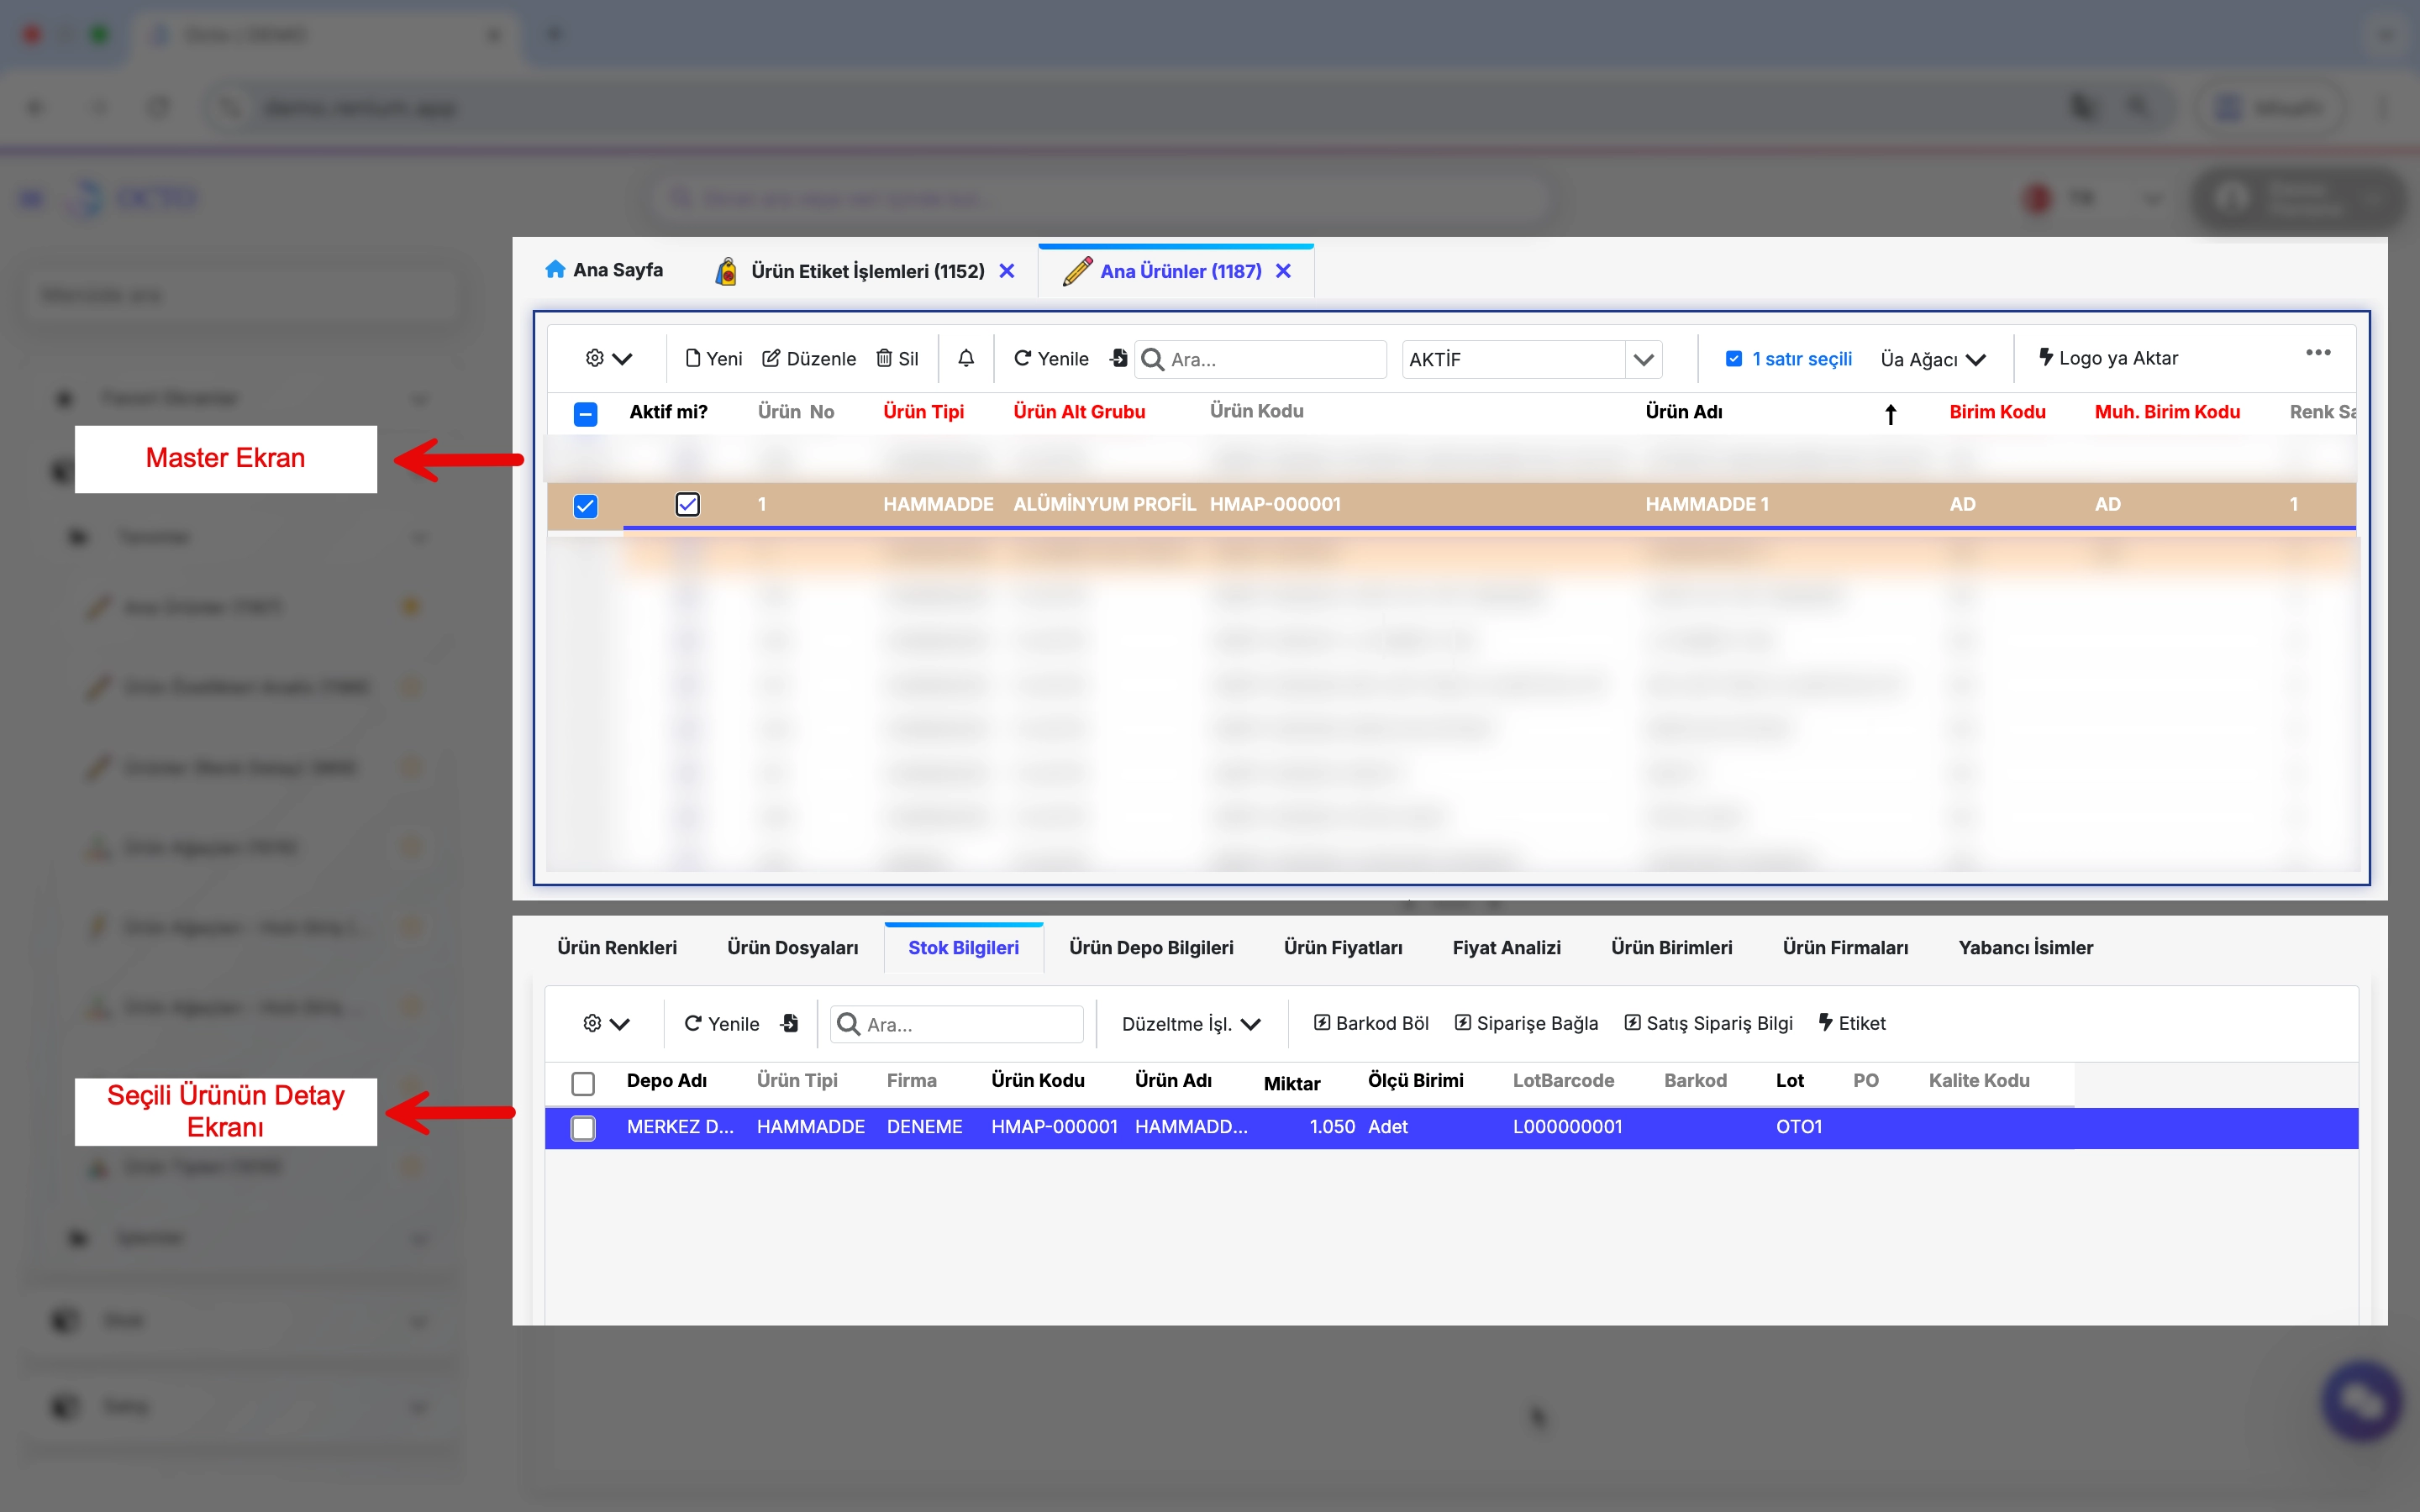
Task: Open the Ürün Depo Bilgileri tab
Action: coord(1150,947)
